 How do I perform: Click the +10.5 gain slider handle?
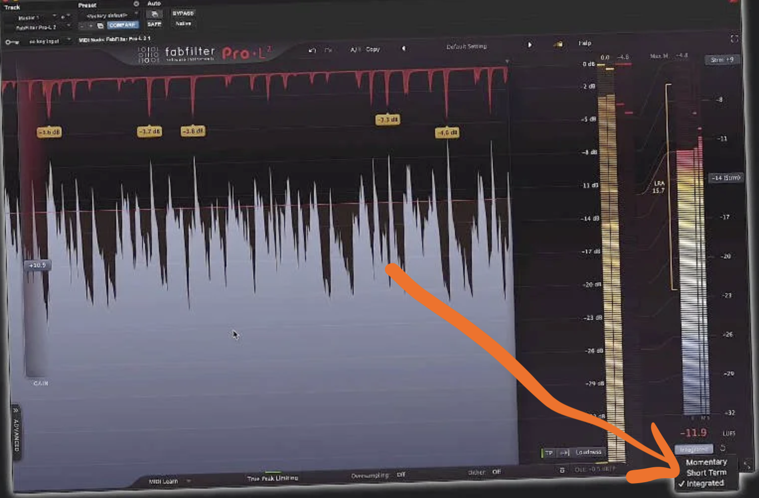pos(37,265)
